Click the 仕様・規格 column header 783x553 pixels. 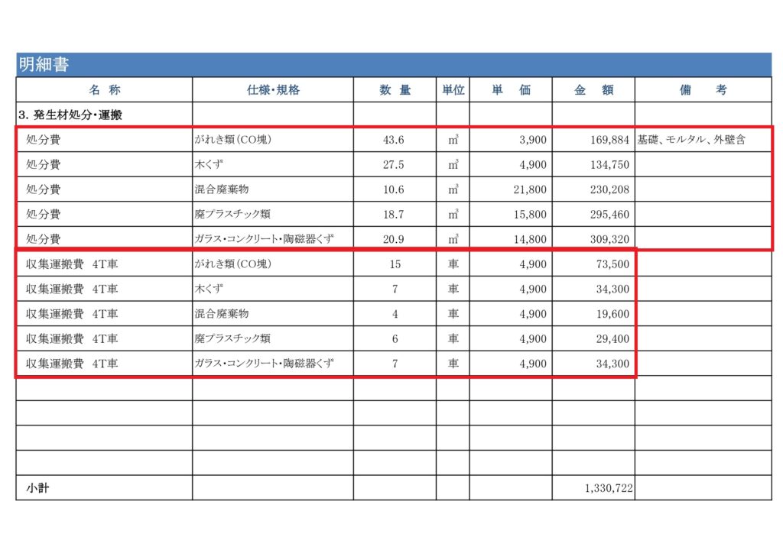click(271, 89)
